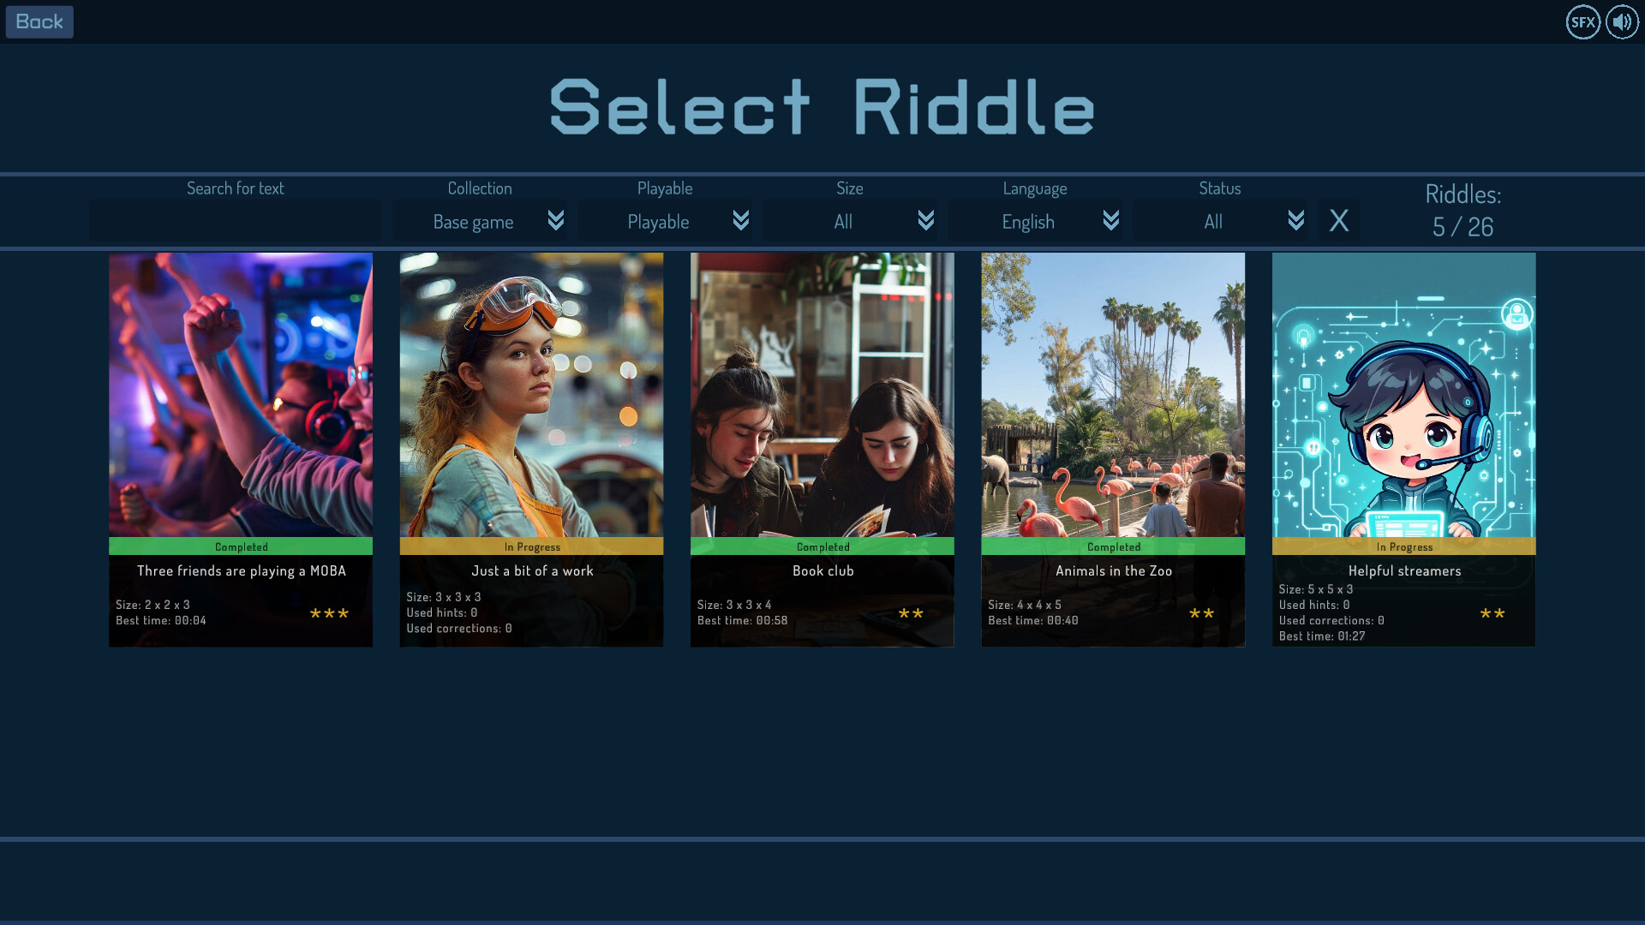Clear filters with the X button
1645x925 pixels.
(1338, 221)
